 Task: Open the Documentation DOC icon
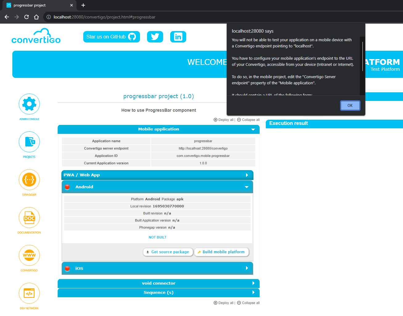29,218
